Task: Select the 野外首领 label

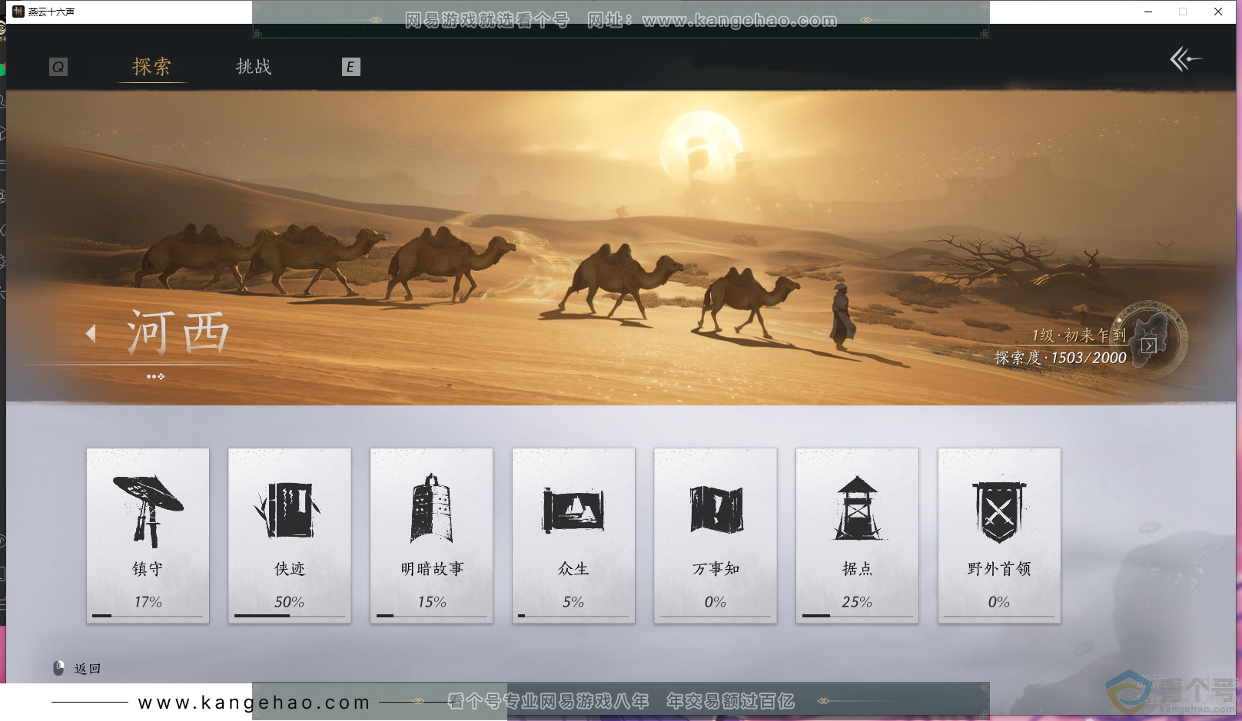Action: tap(999, 569)
